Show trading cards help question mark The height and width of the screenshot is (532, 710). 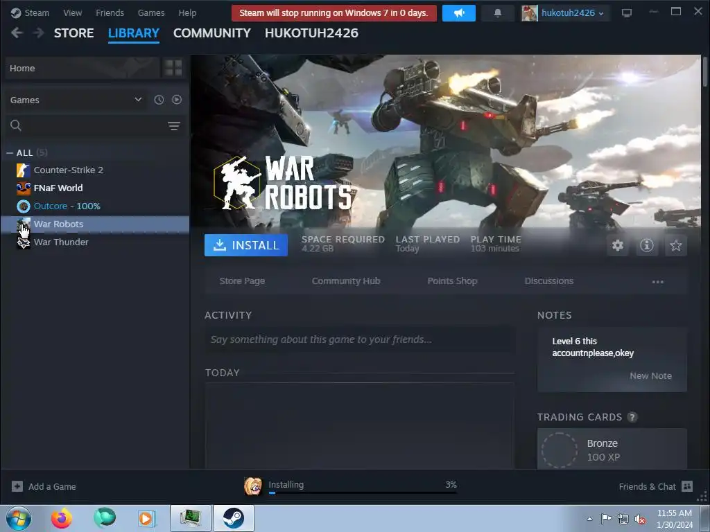pos(632,417)
